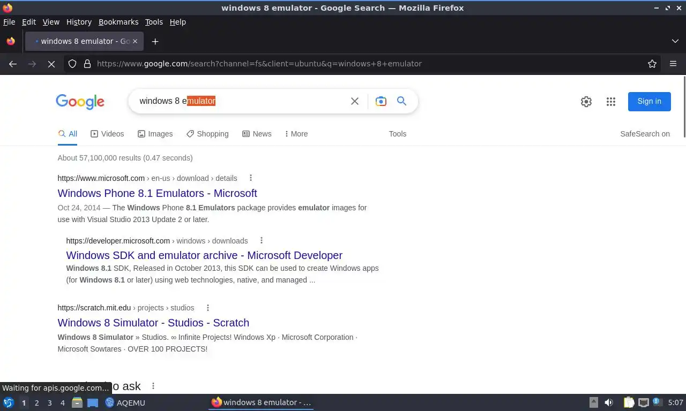The image size is (686, 411).
Task: Click the removable media eject tray icon
Action: pos(594,402)
